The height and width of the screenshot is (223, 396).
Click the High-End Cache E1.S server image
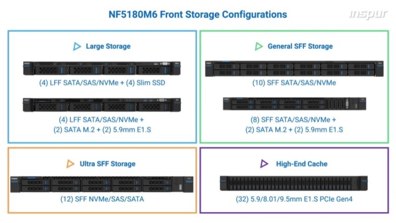294,183
